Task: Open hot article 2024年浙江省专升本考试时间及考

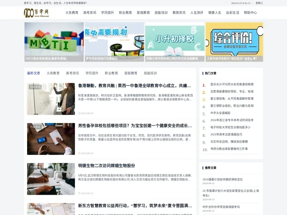Action: pos(232,120)
